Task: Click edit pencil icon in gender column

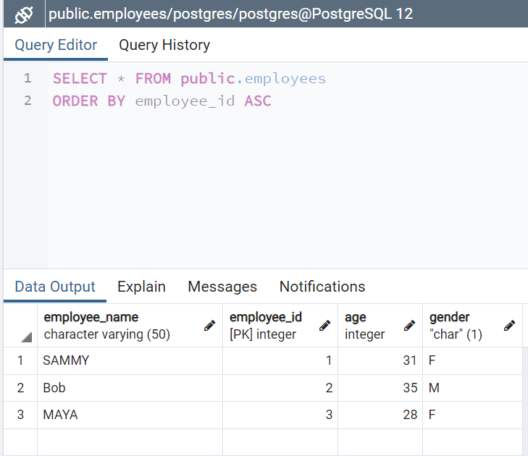Action: tap(509, 326)
